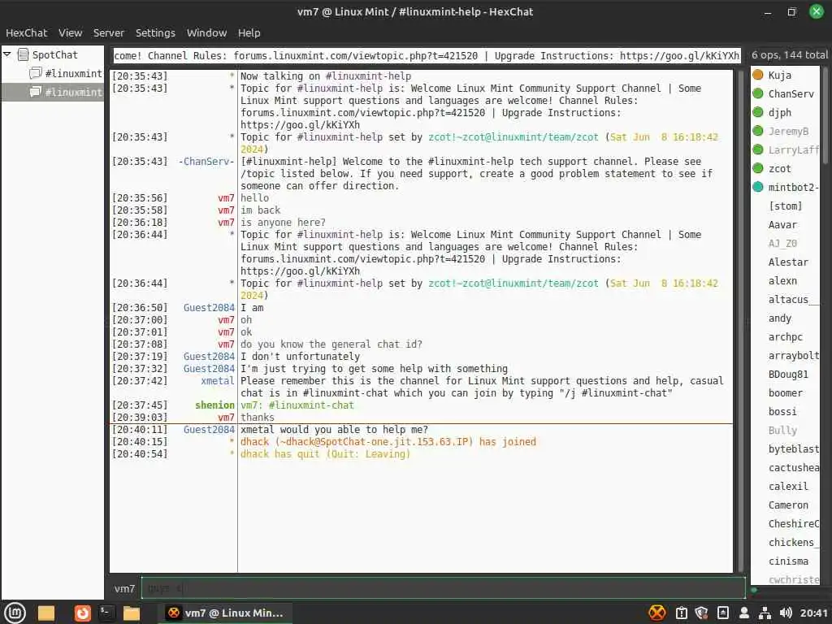Click #linuxmint-chat in shenion's message

click(311, 405)
